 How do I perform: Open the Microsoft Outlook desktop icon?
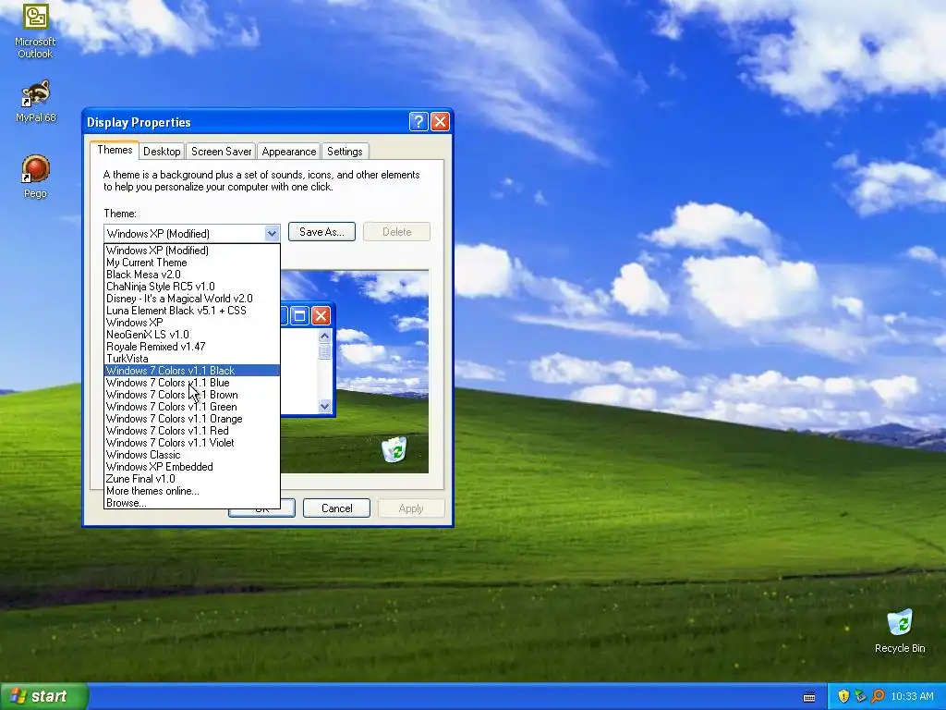click(35, 31)
